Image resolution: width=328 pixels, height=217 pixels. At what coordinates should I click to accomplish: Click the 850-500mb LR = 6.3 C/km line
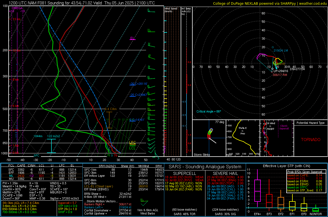tap(19, 209)
